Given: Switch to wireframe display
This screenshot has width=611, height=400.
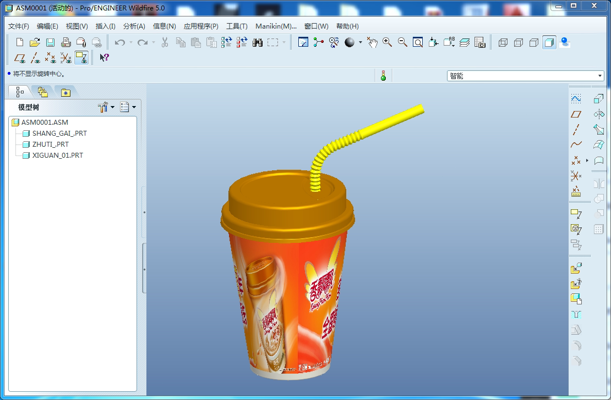Looking at the screenshot, I should [x=503, y=42].
